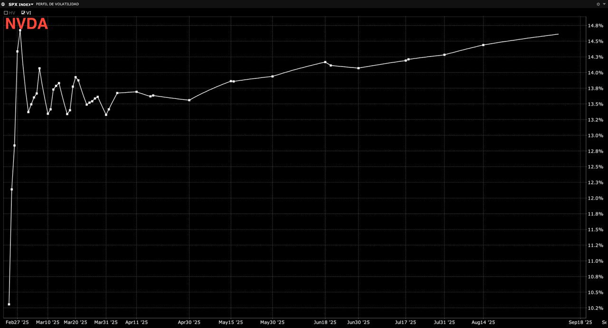Viewport: 608px width, 328px height.
Task: Click the Mar31 '25 date label
Action: point(105,322)
